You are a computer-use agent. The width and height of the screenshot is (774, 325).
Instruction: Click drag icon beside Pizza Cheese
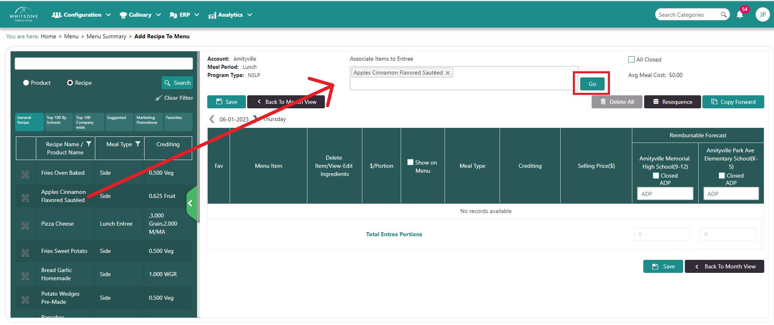point(25,225)
